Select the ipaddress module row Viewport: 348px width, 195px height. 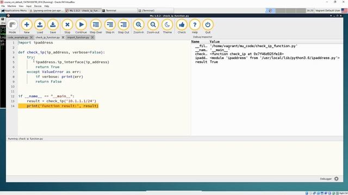click(267, 58)
